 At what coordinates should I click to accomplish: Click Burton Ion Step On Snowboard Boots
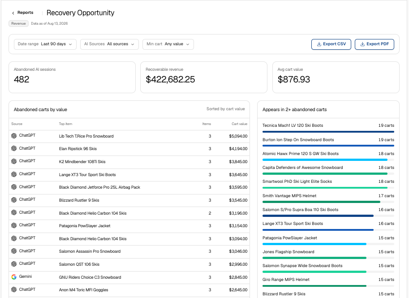point(298,140)
